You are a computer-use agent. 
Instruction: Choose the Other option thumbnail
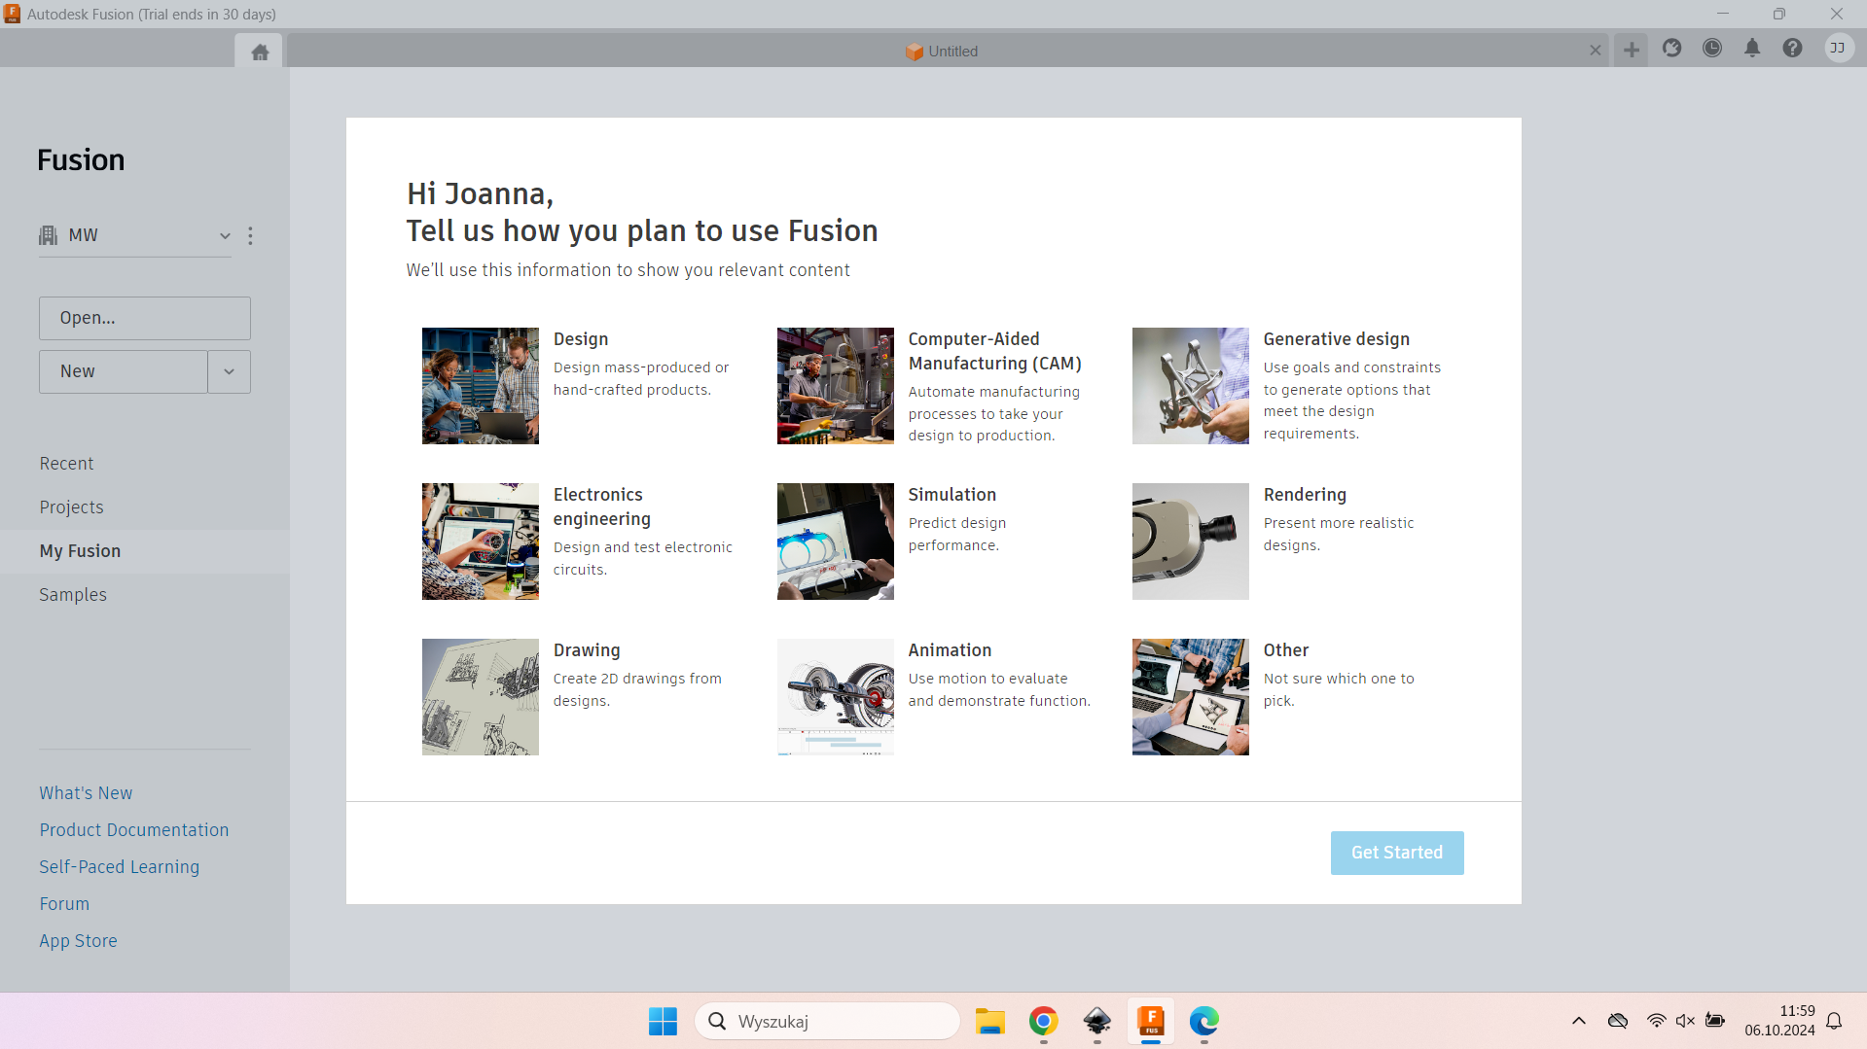tap(1191, 697)
